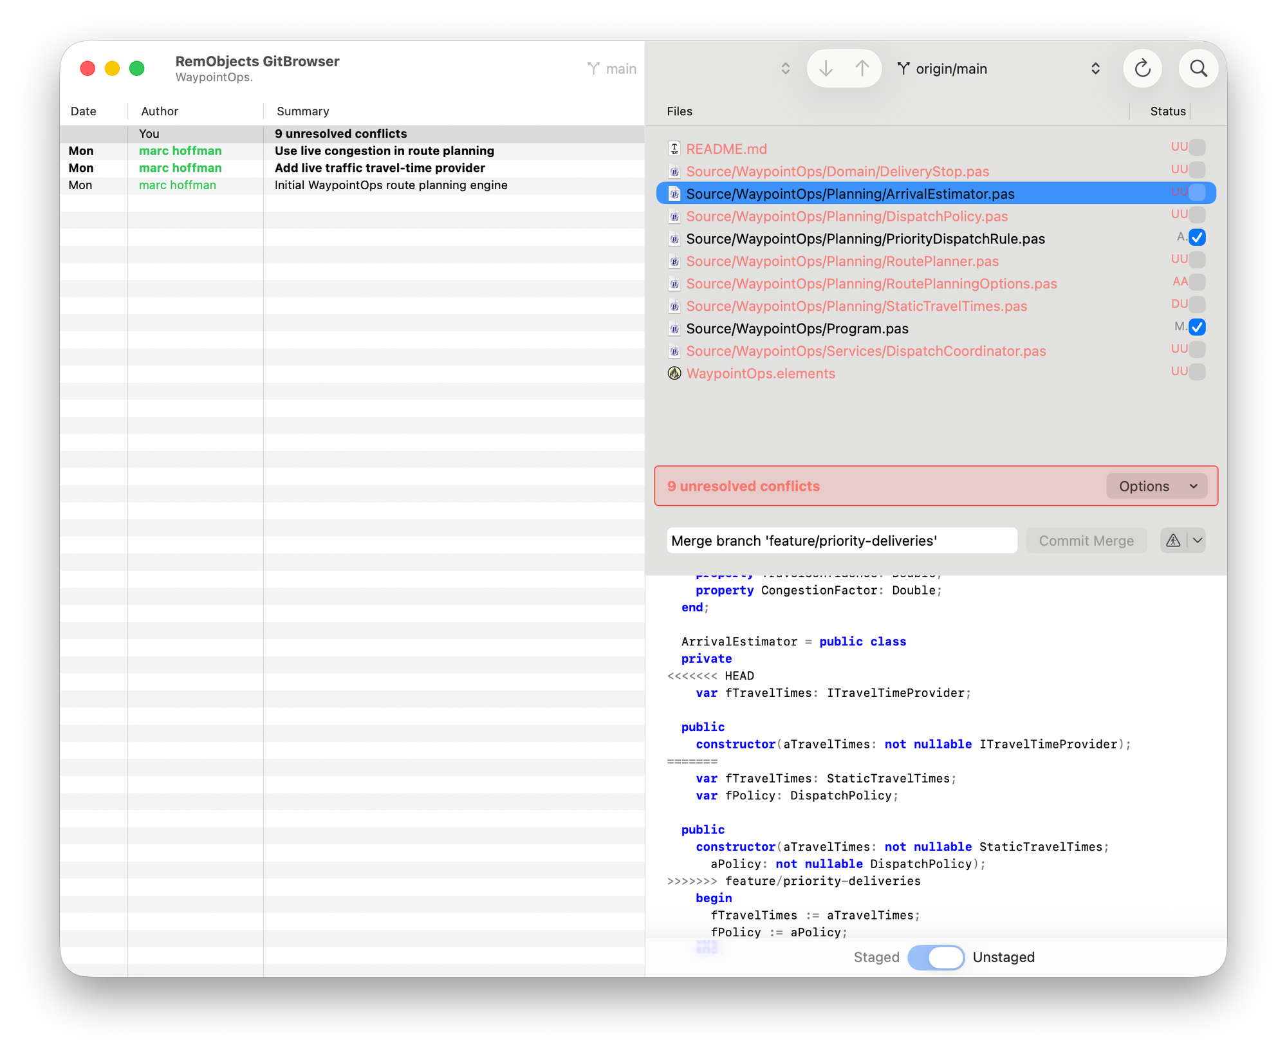Select the Source/WaypointOps/Program.pas file name
Screen dimensions: 1287x1056
[797, 329]
